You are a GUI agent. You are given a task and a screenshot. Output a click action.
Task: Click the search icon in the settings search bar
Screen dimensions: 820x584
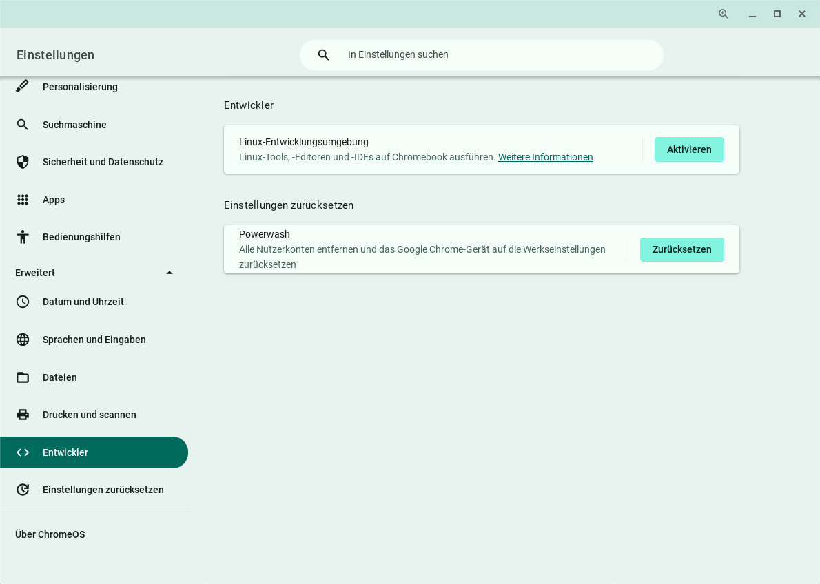point(323,55)
